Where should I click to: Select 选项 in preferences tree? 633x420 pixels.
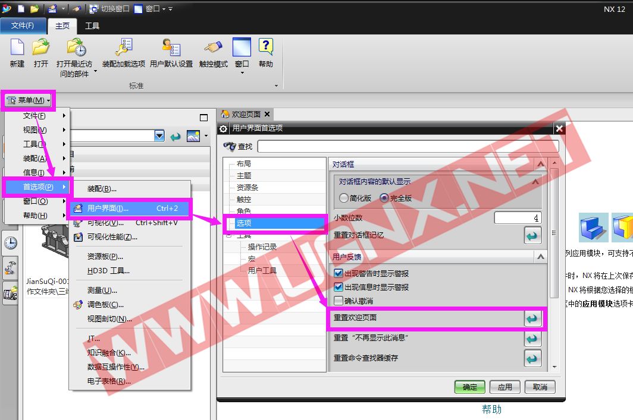[280, 223]
